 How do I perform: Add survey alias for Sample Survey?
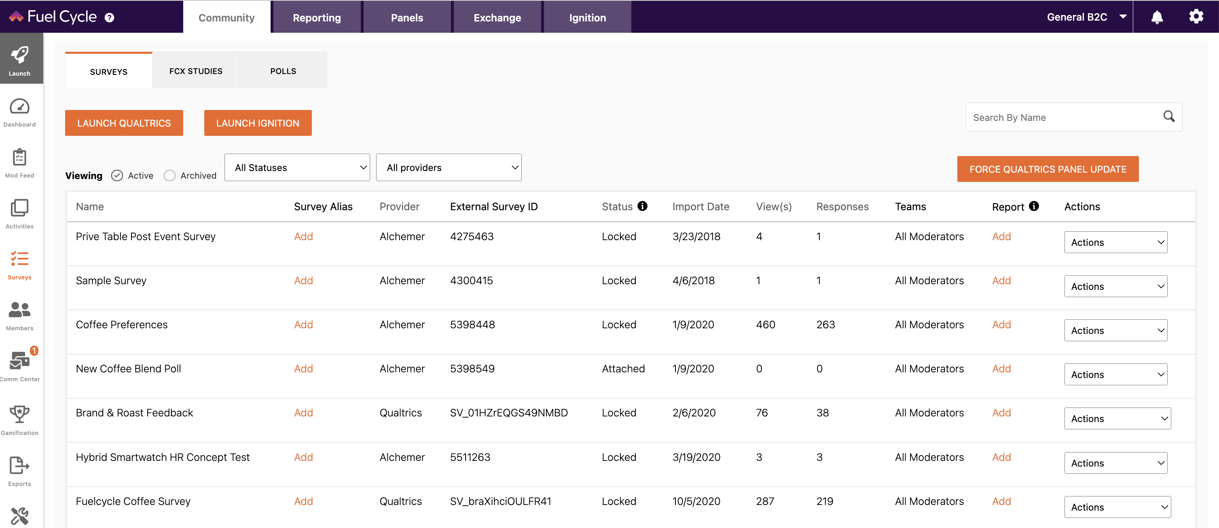[303, 281]
